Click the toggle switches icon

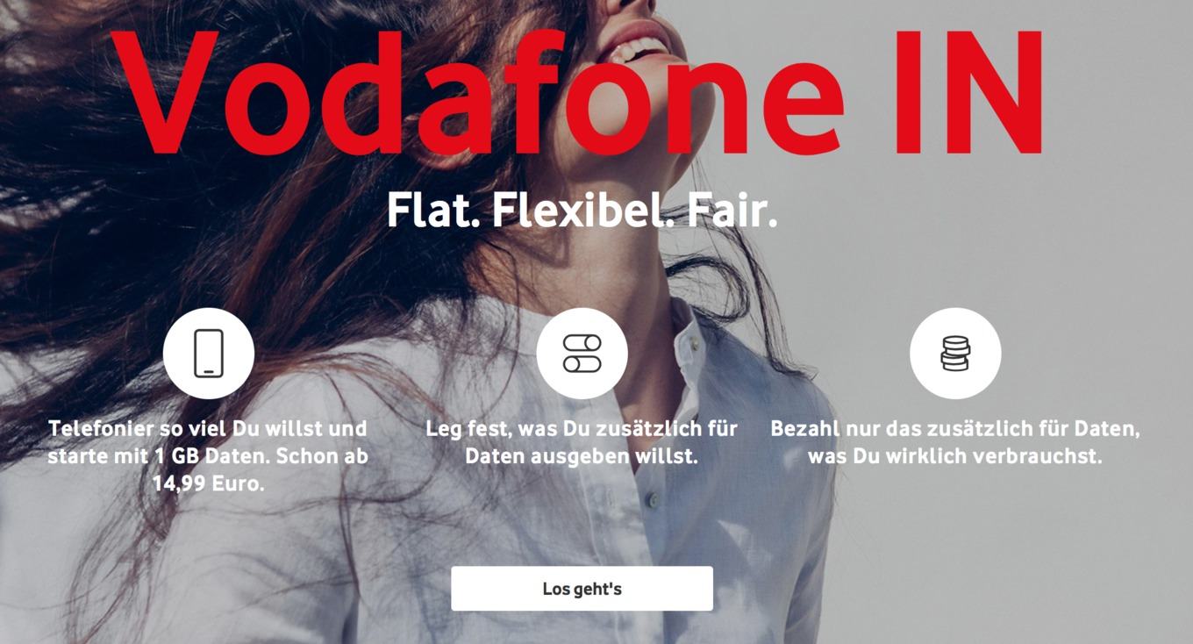tap(582, 353)
